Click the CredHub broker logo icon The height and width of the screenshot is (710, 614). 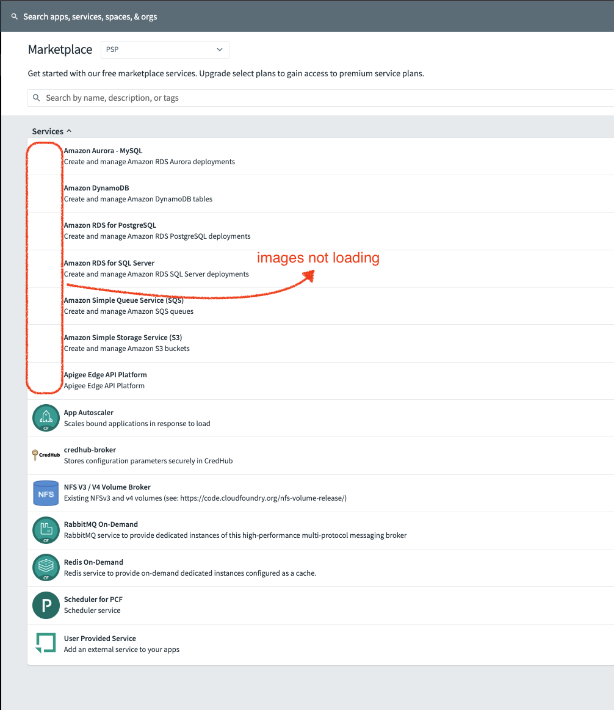coord(46,455)
